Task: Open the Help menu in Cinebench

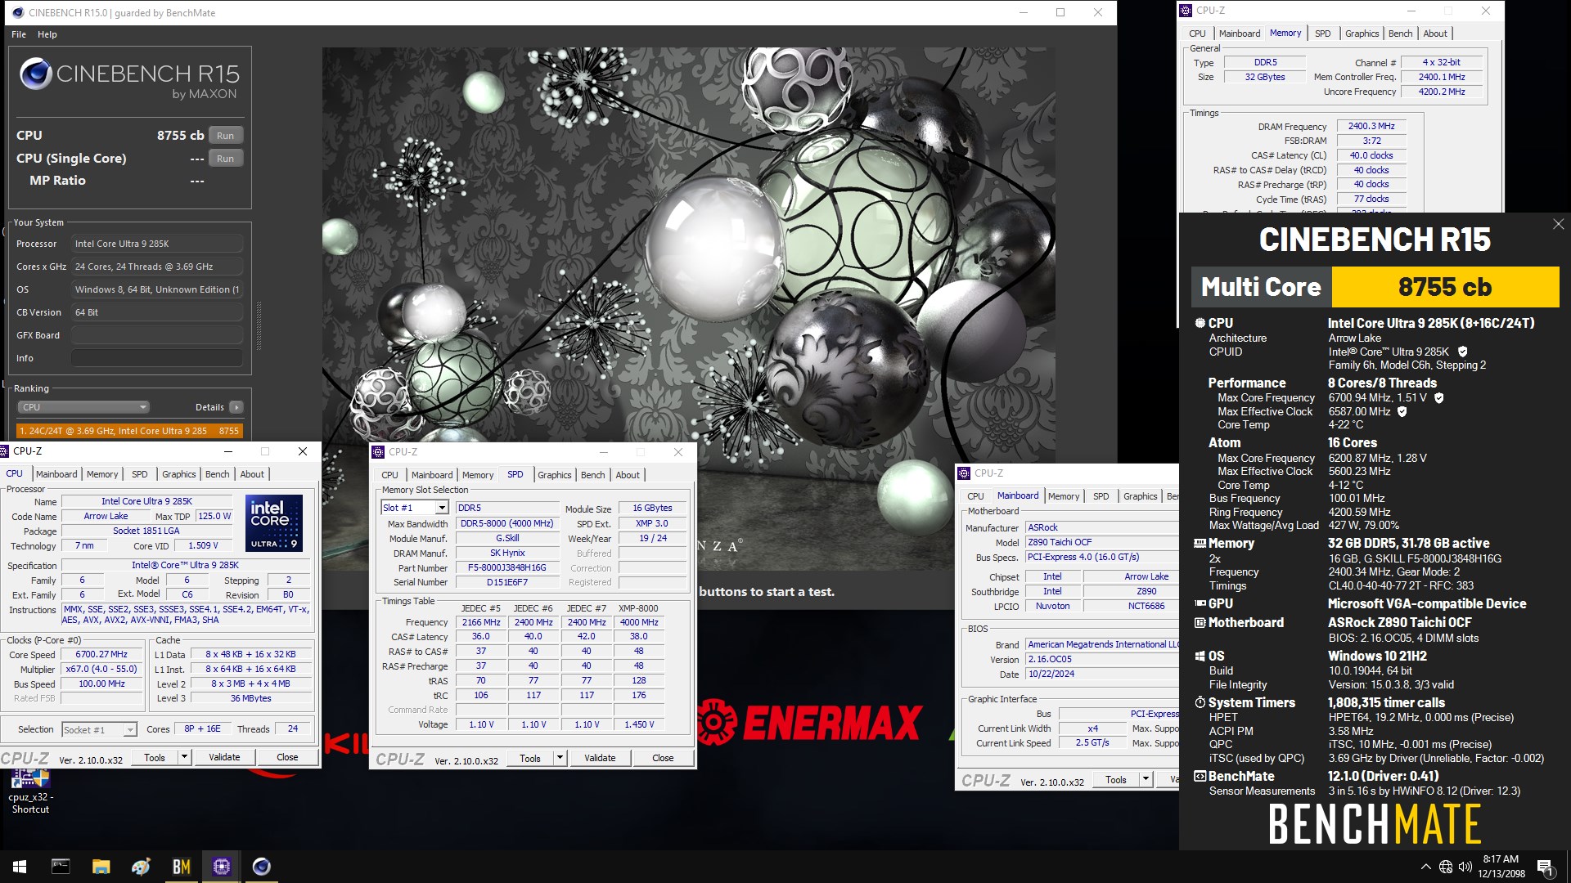Action: 47,34
